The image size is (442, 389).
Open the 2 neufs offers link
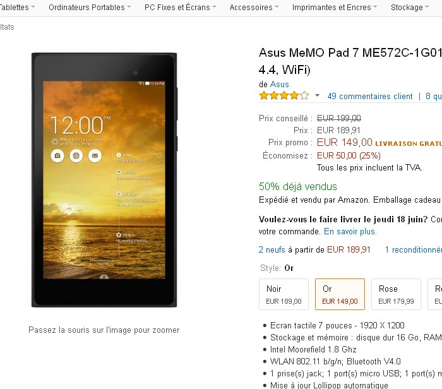(x=273, y=249)
